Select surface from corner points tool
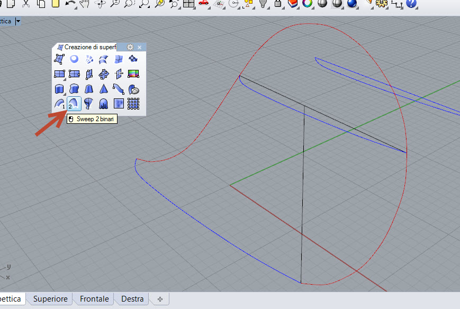 (x=59, y=59)
